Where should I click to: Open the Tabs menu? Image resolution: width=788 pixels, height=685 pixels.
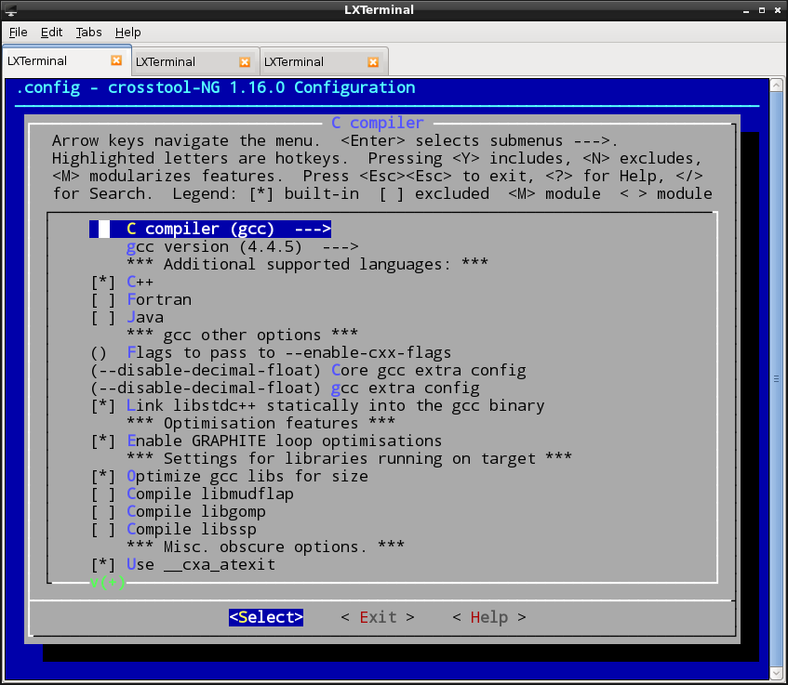(x=88, y=33)
